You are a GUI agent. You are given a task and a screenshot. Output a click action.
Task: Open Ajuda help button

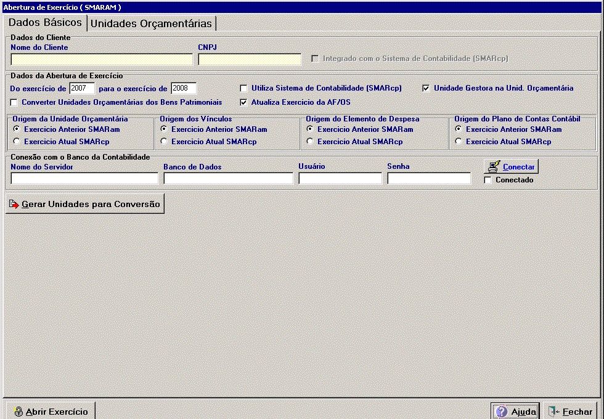tap(515, 412)
